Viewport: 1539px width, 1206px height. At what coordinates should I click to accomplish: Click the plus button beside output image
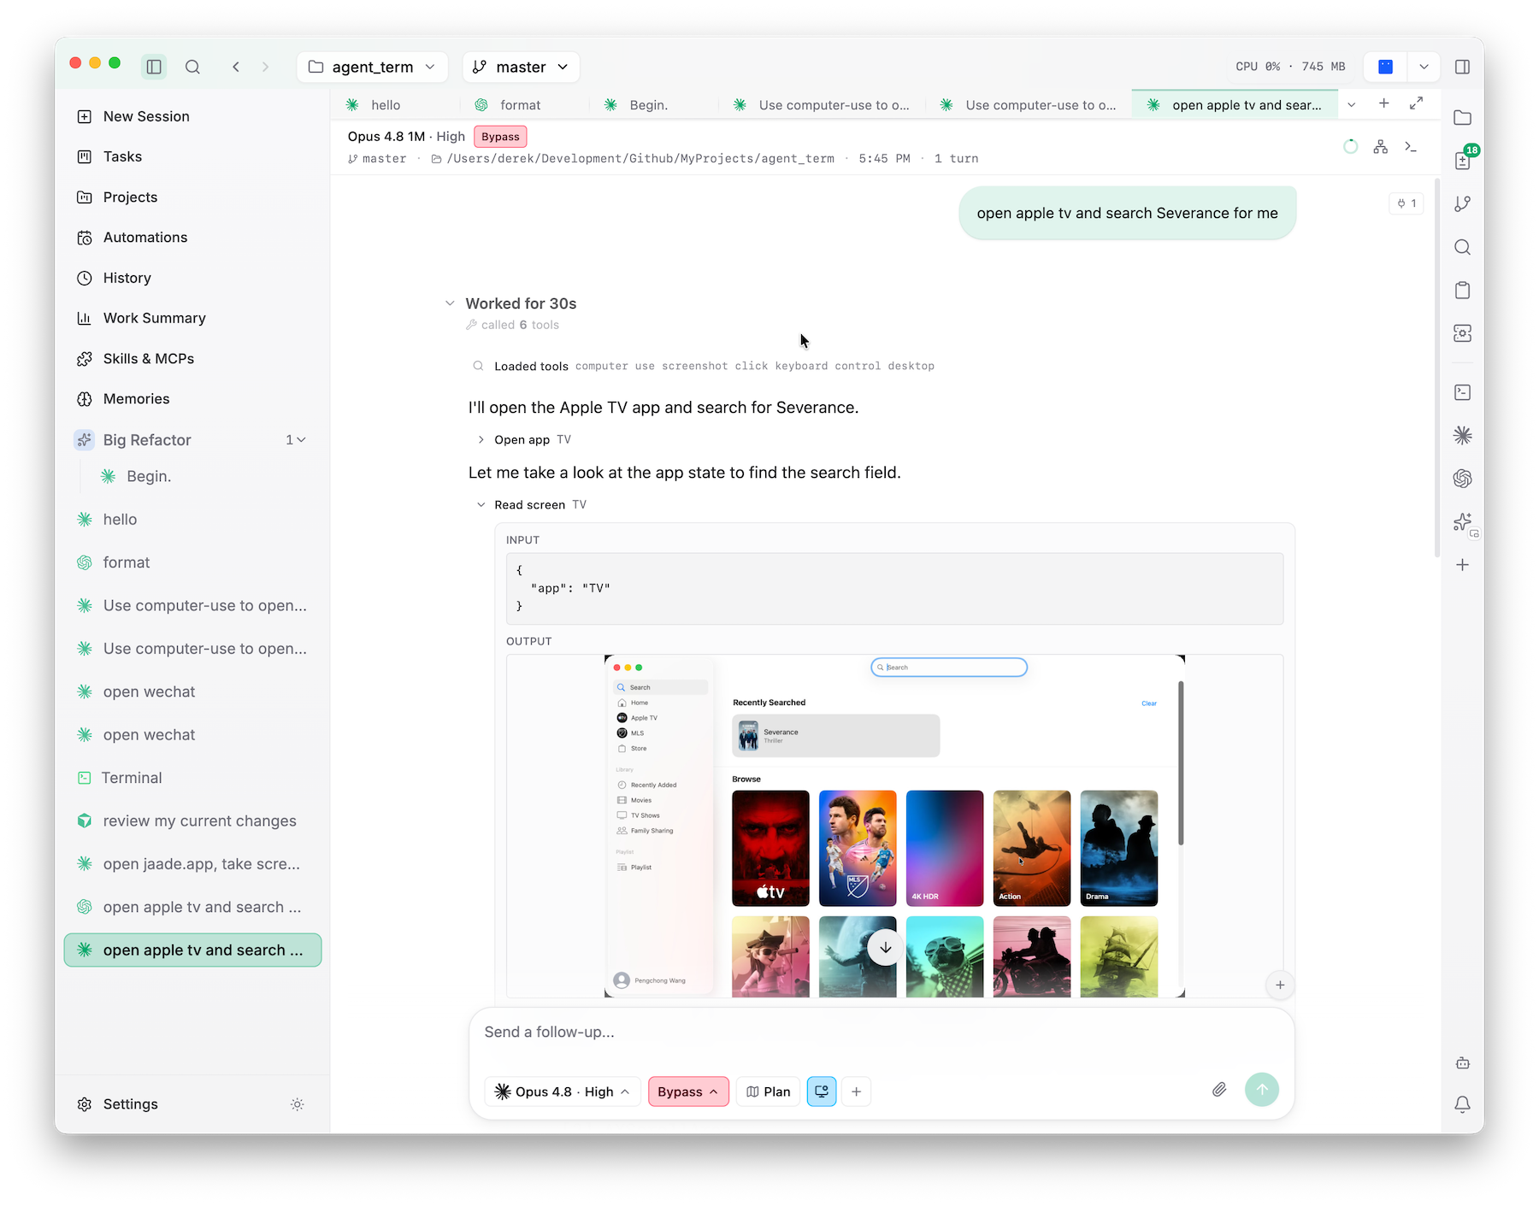[1279, 985]
